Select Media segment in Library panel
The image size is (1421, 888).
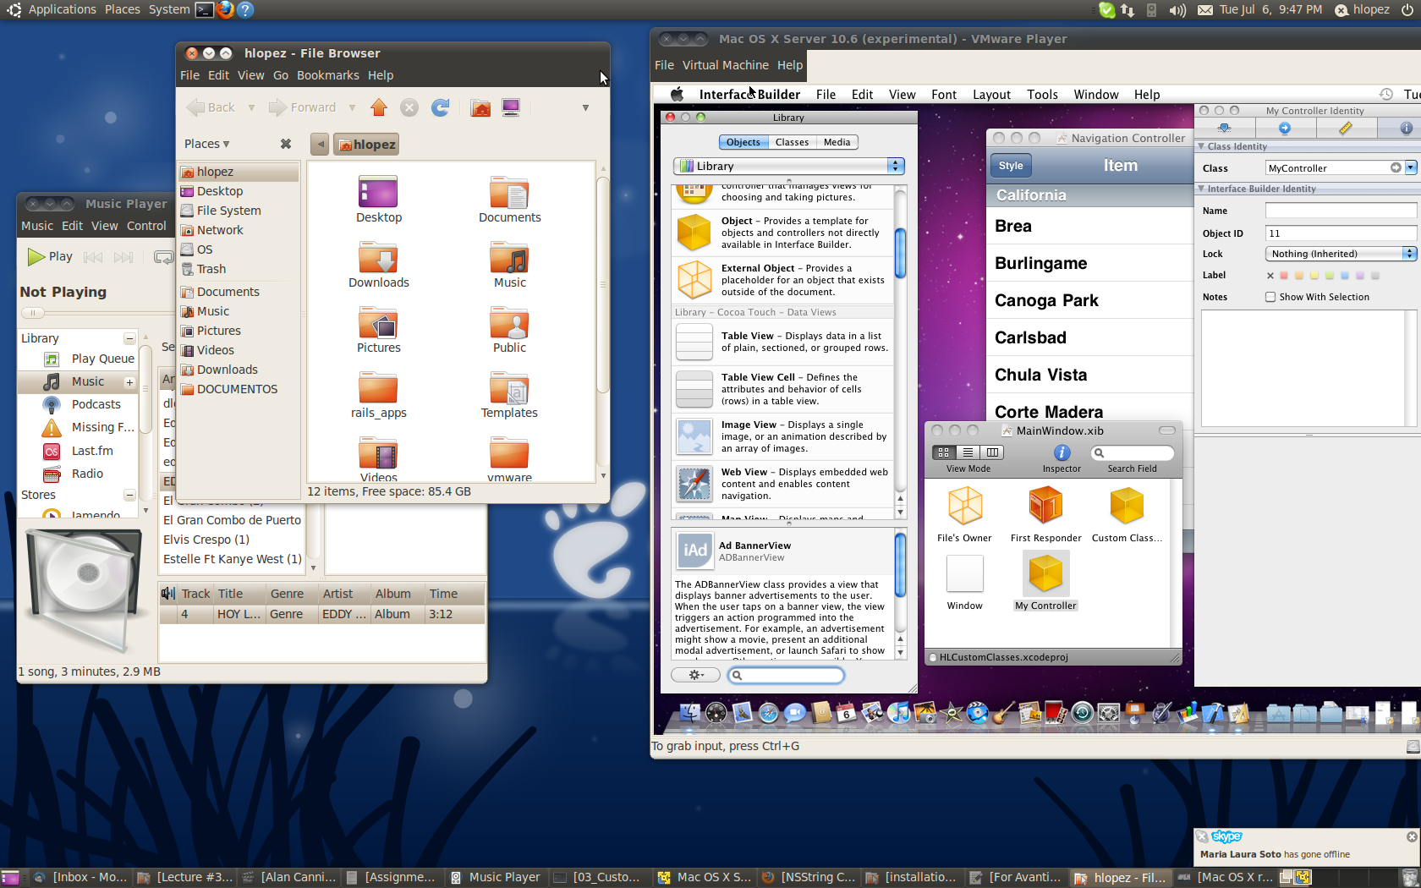click(837, 142)
